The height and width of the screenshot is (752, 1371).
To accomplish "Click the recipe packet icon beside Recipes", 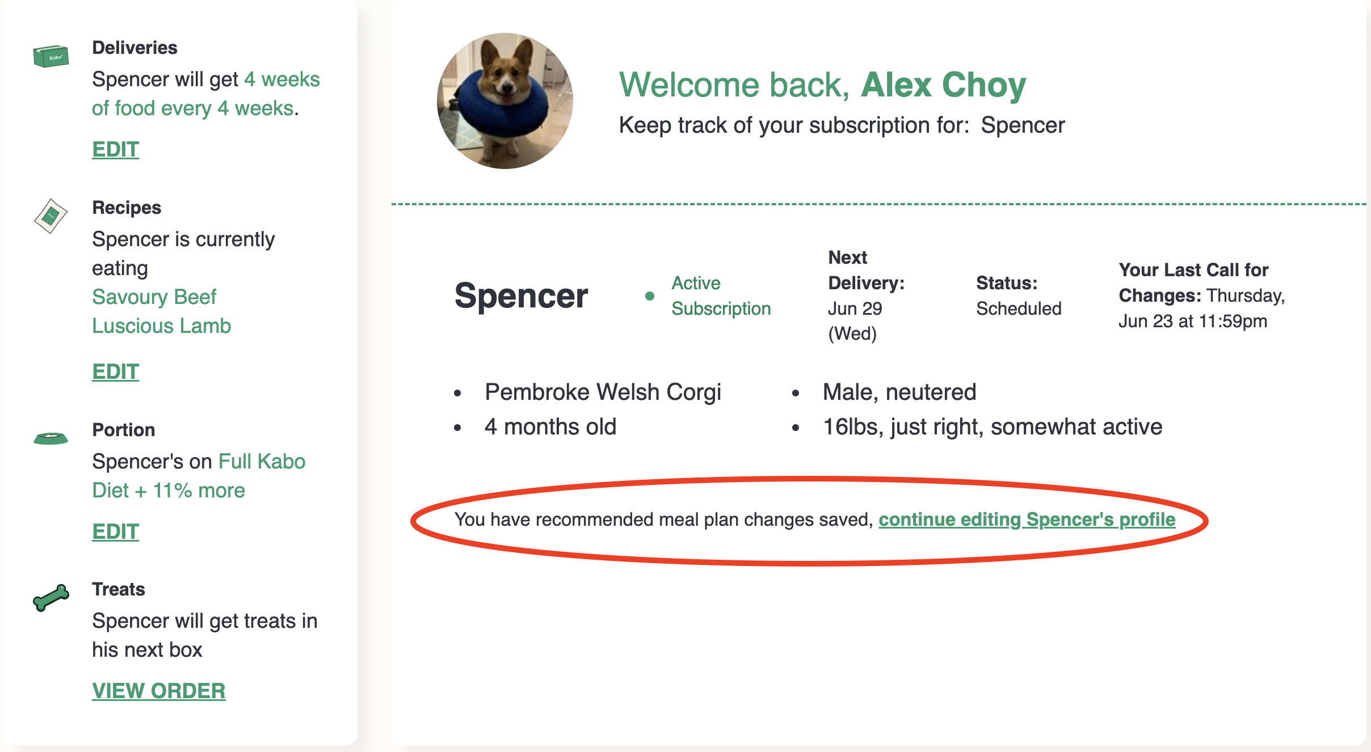I will click(x=51, y=216).
